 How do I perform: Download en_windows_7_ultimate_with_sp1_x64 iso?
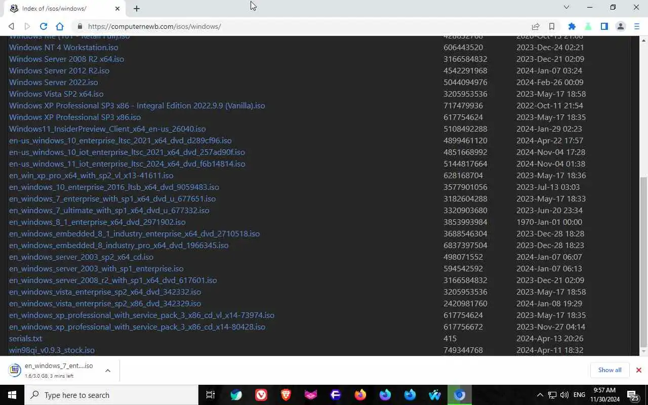[109, 210]
